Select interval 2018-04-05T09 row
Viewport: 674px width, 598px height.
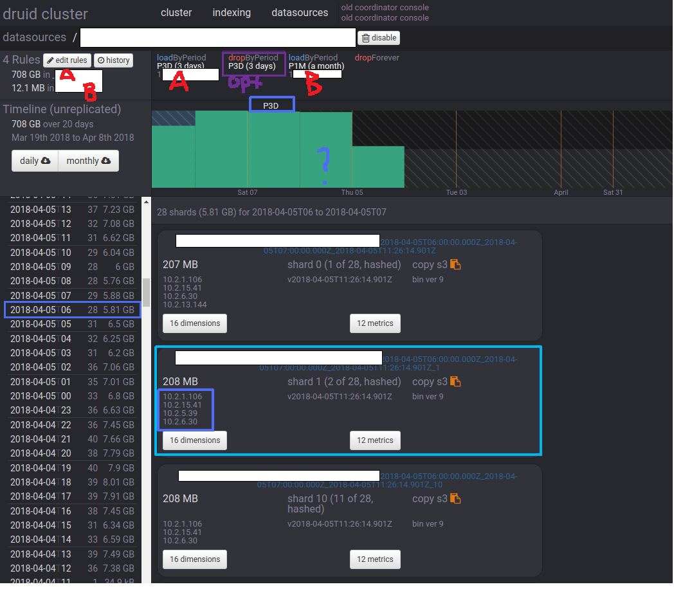72,267
